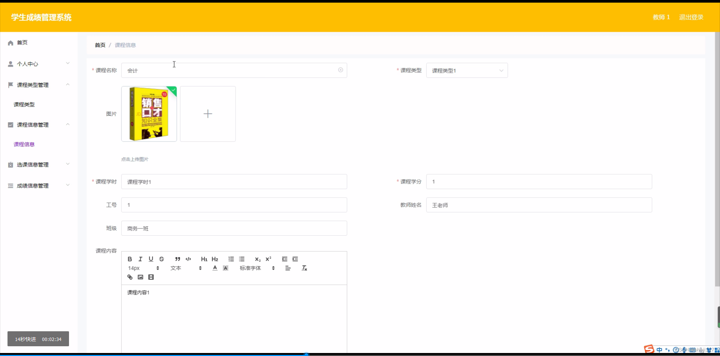720x356 pixels.
Task: Insert a video in course content
Action: coord(151,277)
